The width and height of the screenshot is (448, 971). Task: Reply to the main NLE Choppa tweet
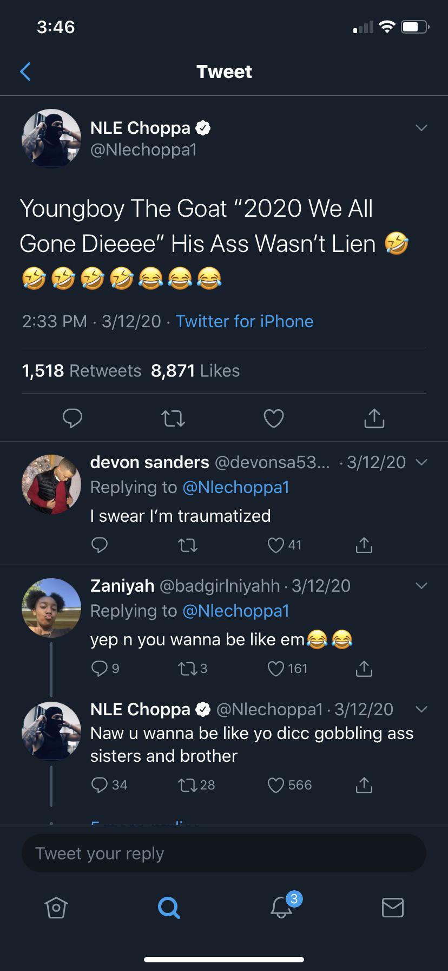click(73, 418)
